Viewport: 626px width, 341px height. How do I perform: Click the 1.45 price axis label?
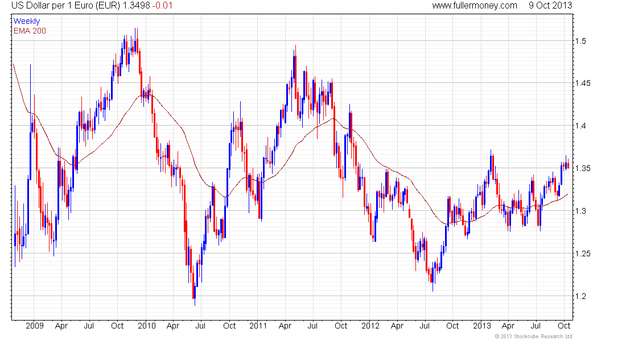click(x=583, y=84)
